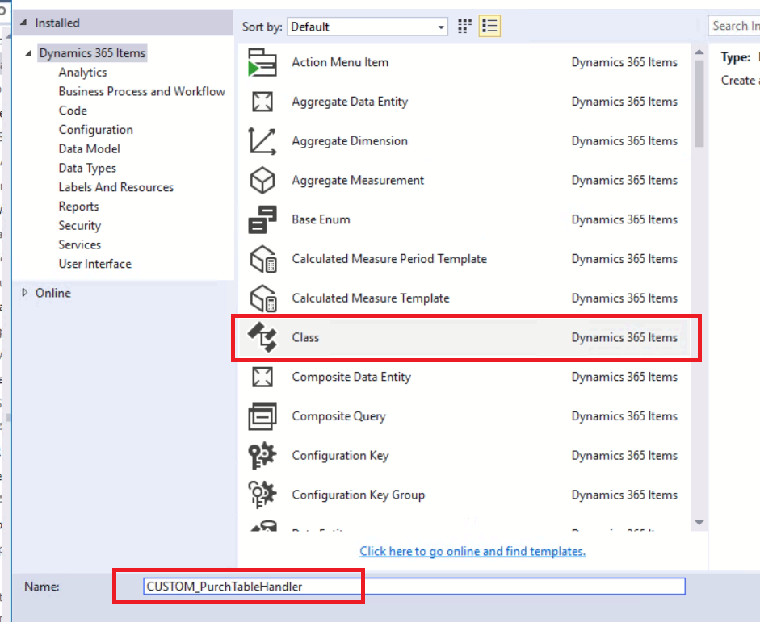The image size is (760, 622).
Task: Collapse the Installed node
Action: point(23,23)
